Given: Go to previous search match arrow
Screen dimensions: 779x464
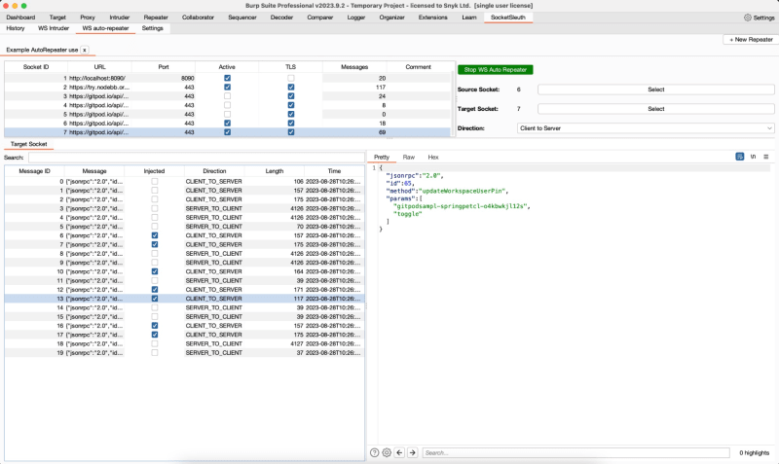Looking at the screenshot, I should tap(399, 452).
